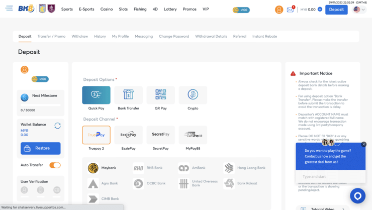
Task: Open the Lottery menu
Action: point(170,9)
